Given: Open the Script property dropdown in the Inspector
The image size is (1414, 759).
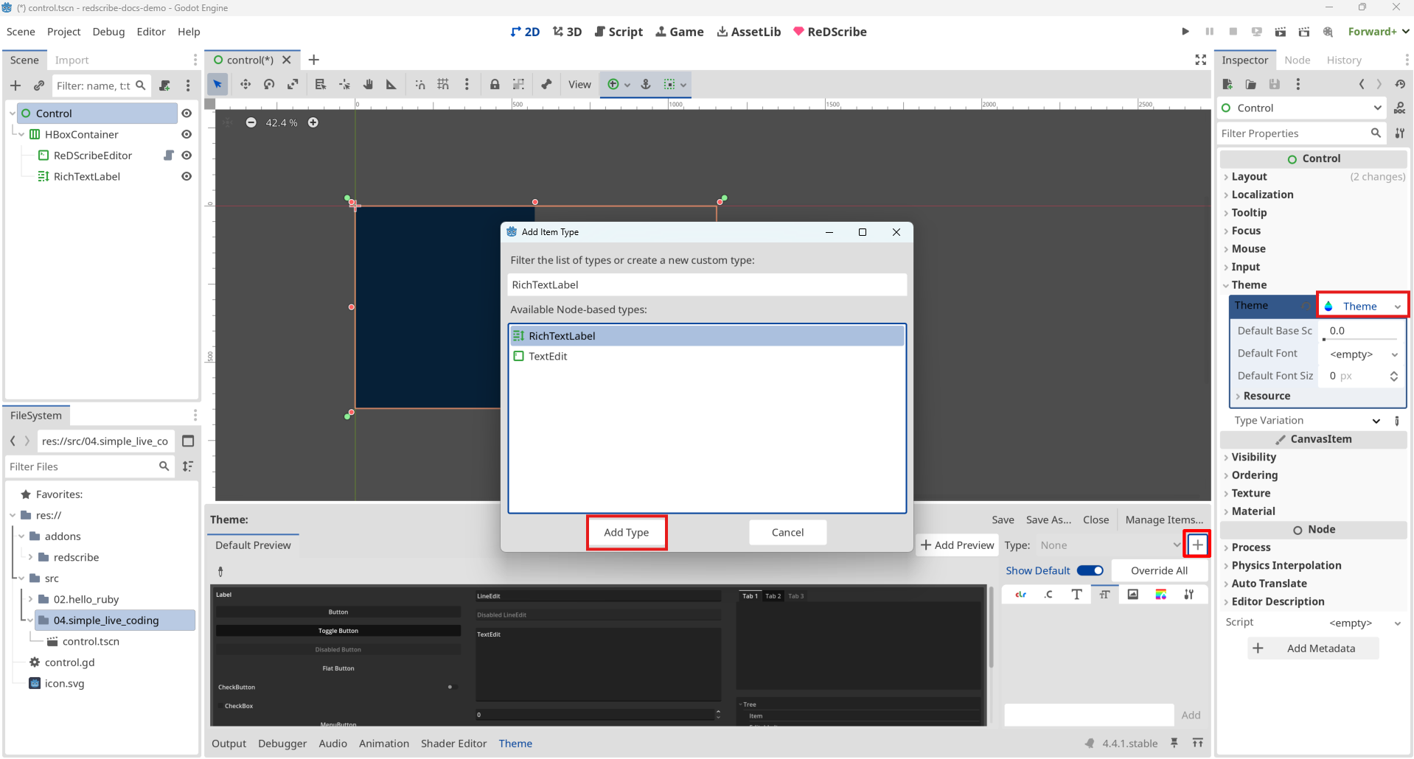Looking at the screenshot, I should [1364, 623].
